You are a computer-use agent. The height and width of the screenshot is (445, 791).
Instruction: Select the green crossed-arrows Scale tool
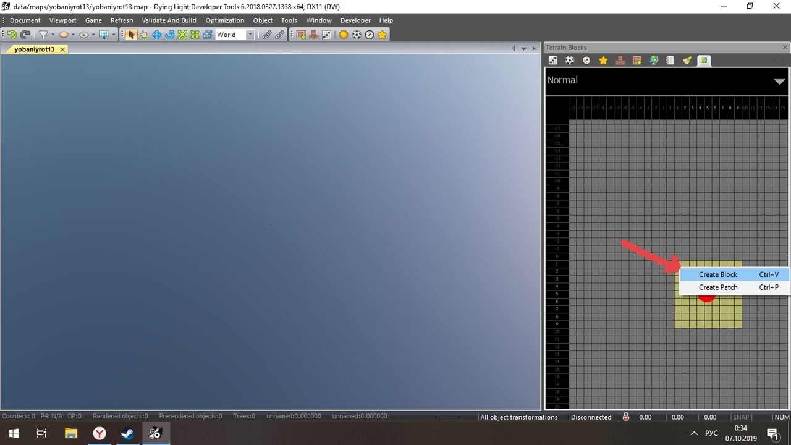(x=182, y=35)
